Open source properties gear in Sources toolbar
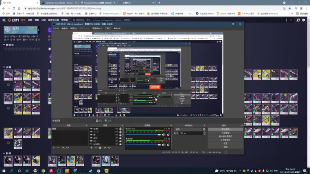Screen dimensions: 310x174 (100, 148)
